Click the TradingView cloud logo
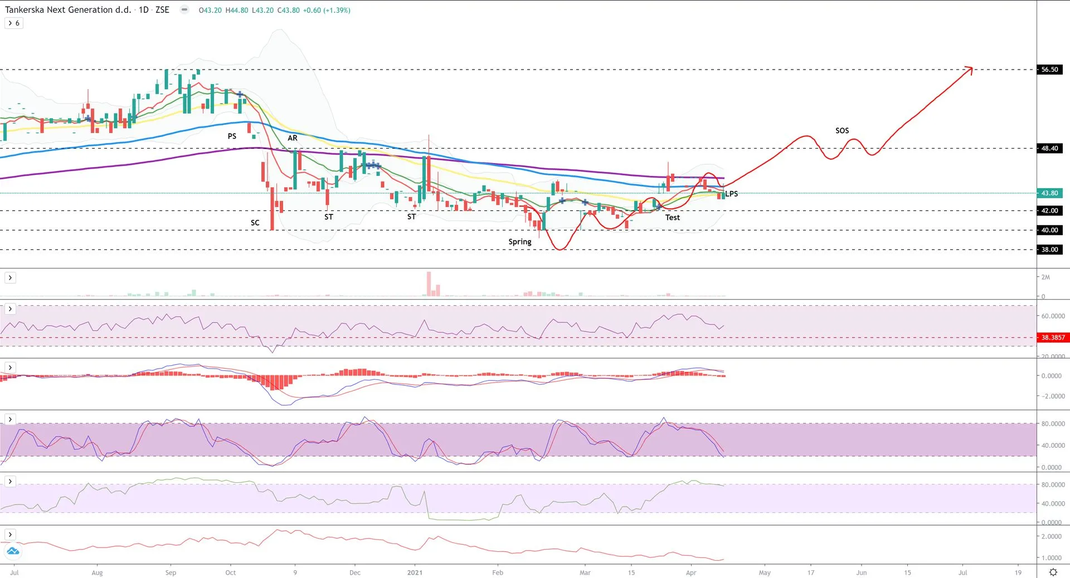Screen dimensions: 1070x578 coord(13,551)
